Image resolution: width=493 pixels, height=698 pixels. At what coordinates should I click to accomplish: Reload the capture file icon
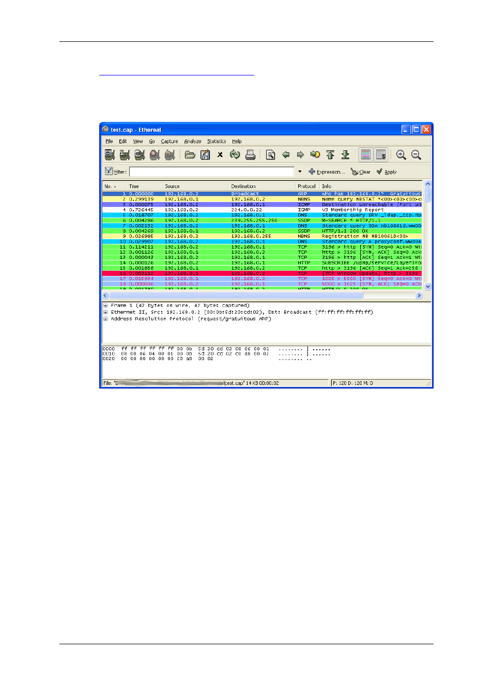(x=235, y=154)
